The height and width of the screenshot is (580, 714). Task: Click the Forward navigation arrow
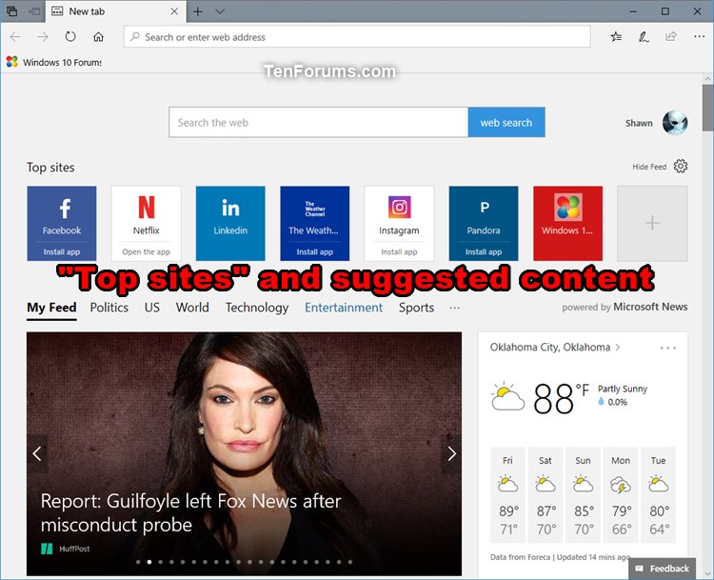point(43,37)
